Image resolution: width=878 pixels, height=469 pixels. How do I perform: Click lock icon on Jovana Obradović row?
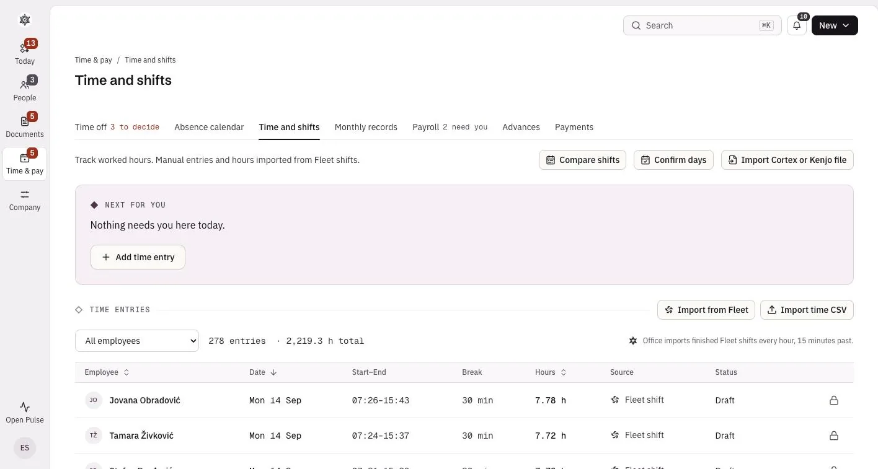pyautogui.click(x=834, y=400)
